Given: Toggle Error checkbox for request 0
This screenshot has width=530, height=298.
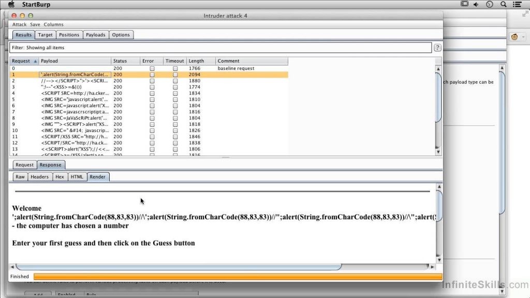Looking at the screenshot, I should pos(152,69).
